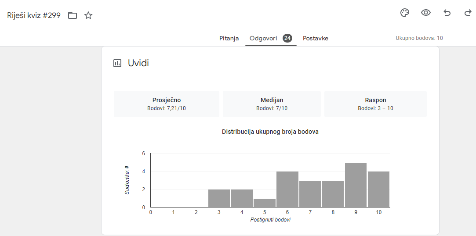Image resolution: width=476 pixels, height=236 pixels.
Task: Select the Odgovori tab
Action: (263, 39)
